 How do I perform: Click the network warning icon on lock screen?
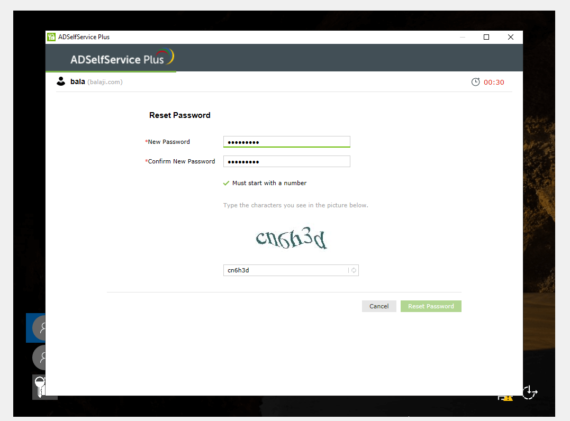coord(505,398)
